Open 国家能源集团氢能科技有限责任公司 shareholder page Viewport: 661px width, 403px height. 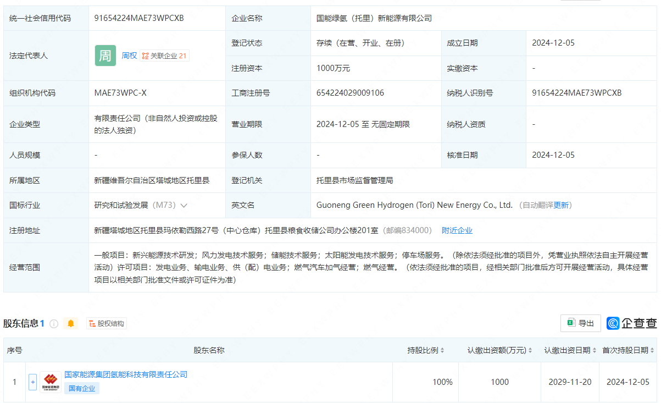click(126, 374)
